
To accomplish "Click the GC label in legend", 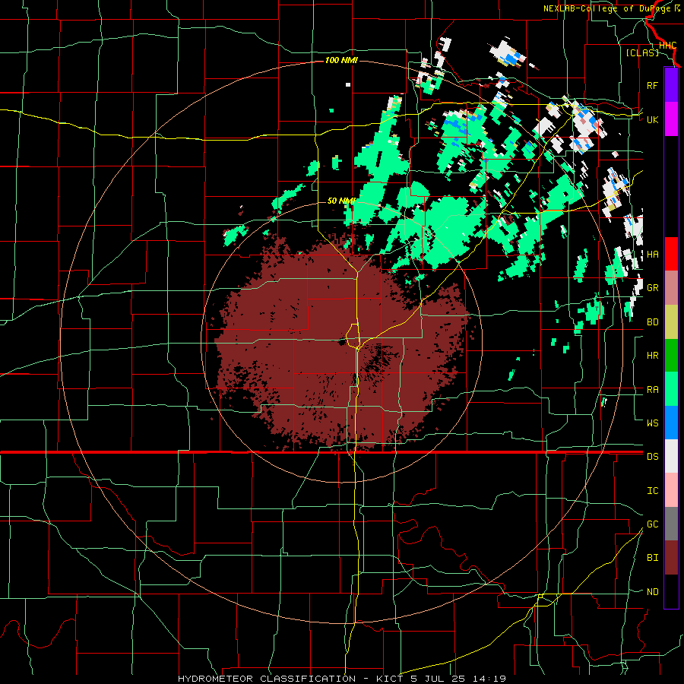I will tap(652, 524).
